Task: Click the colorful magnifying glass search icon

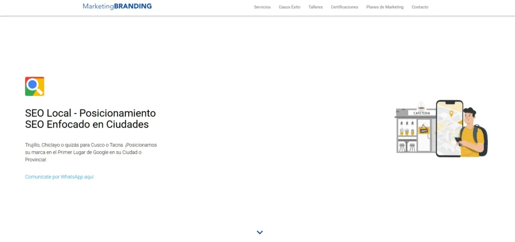Action: (35, 86)
